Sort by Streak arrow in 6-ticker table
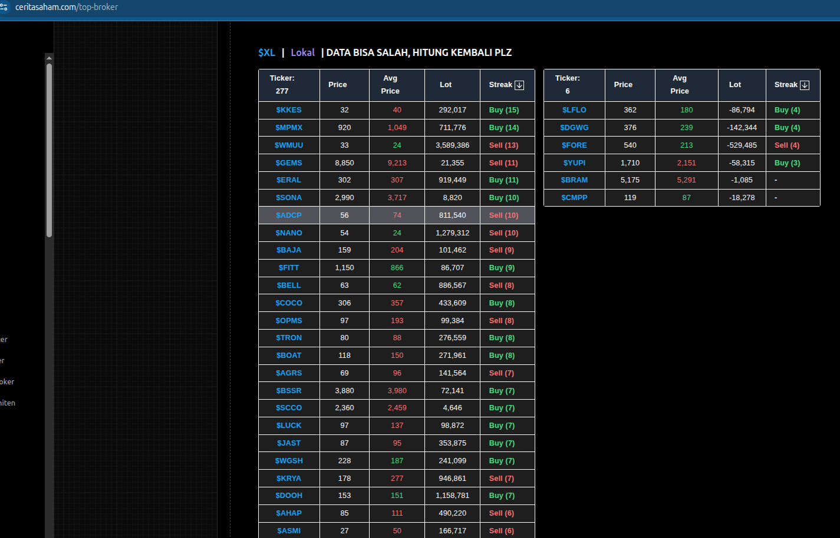The width and height of the screenshot is (840, 538). (x=805, y=85)
